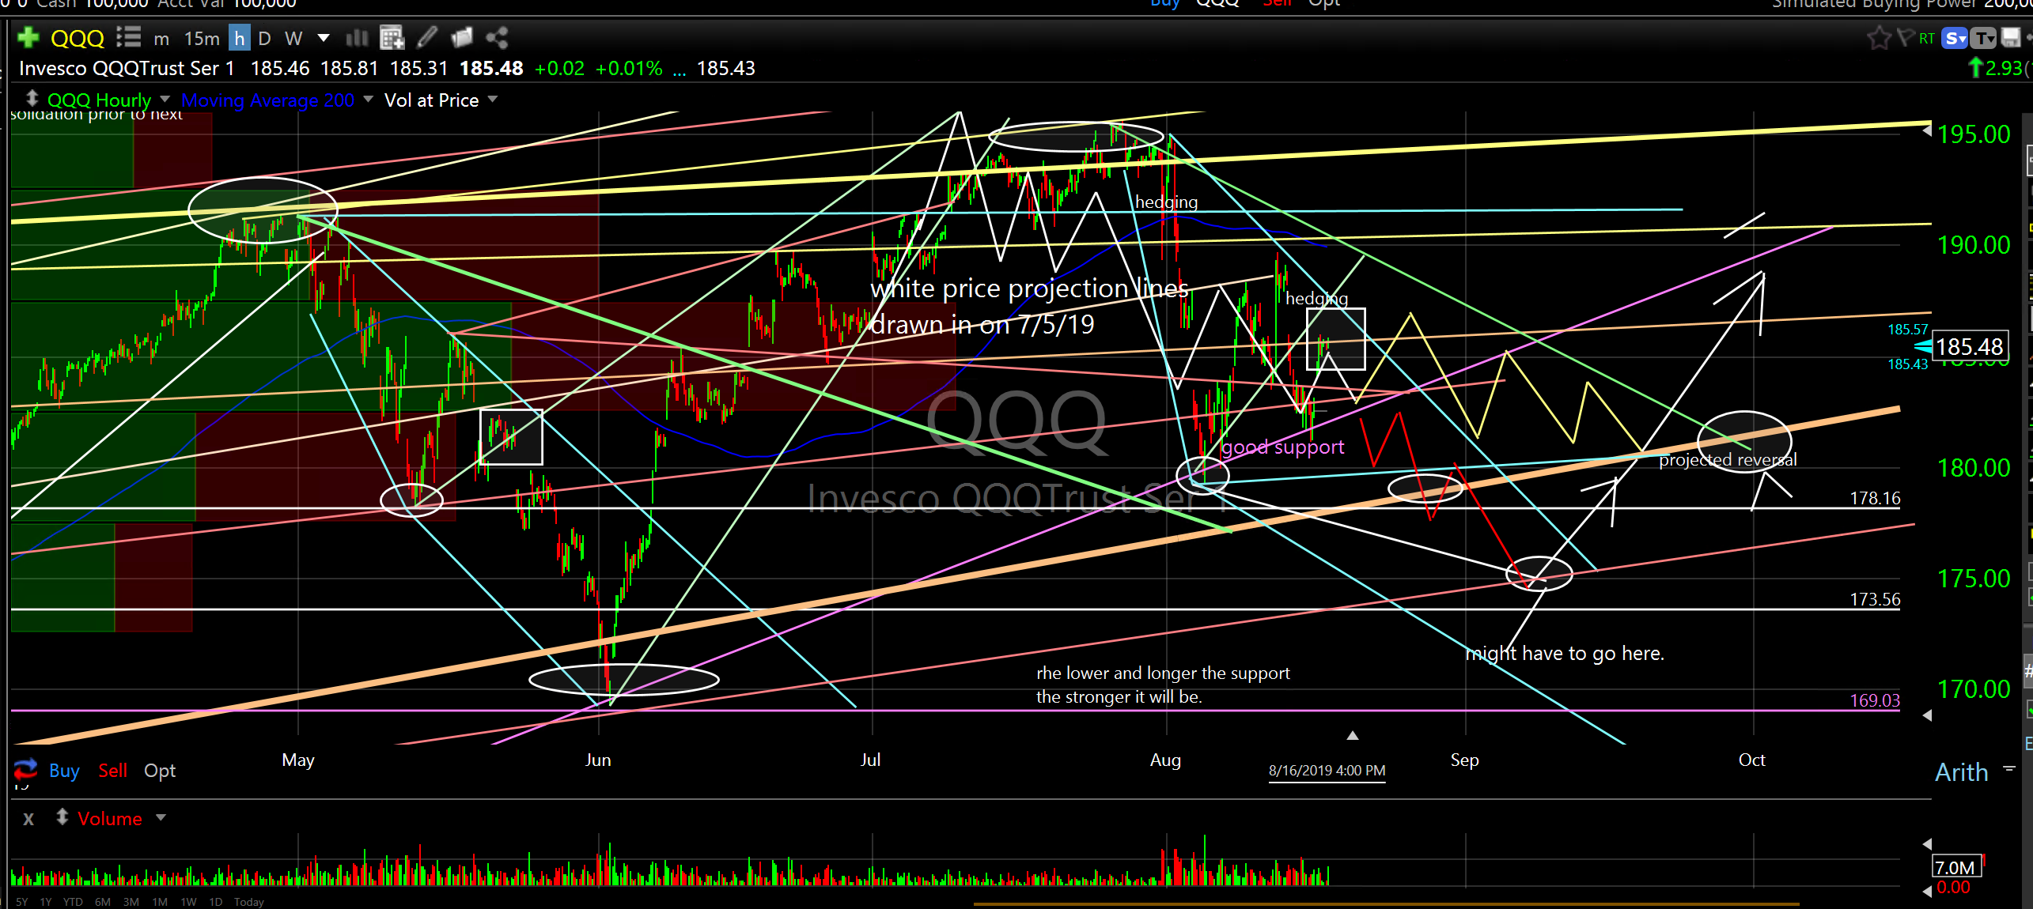Select the 6M range at bottom
Screen dimensions: 2033x909
click(102, 902)
